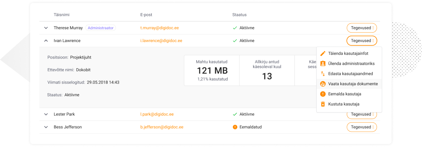Choose Kustuta kasutaja from the menu
The width and height of the screenshot is (422, 147).
[349, 104]
